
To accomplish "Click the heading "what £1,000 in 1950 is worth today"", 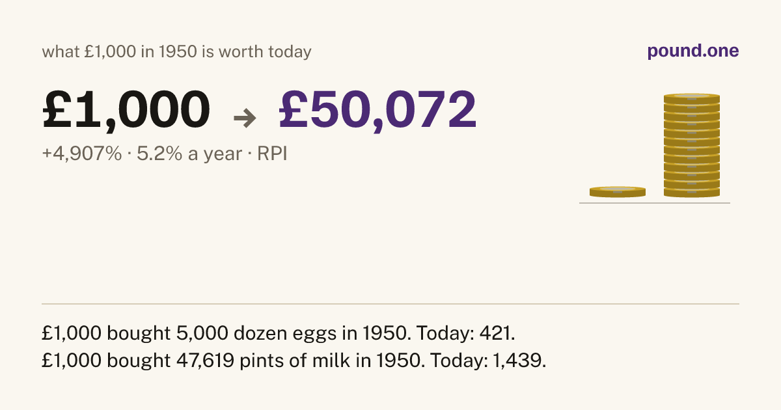I will click(x=177, y=52).
